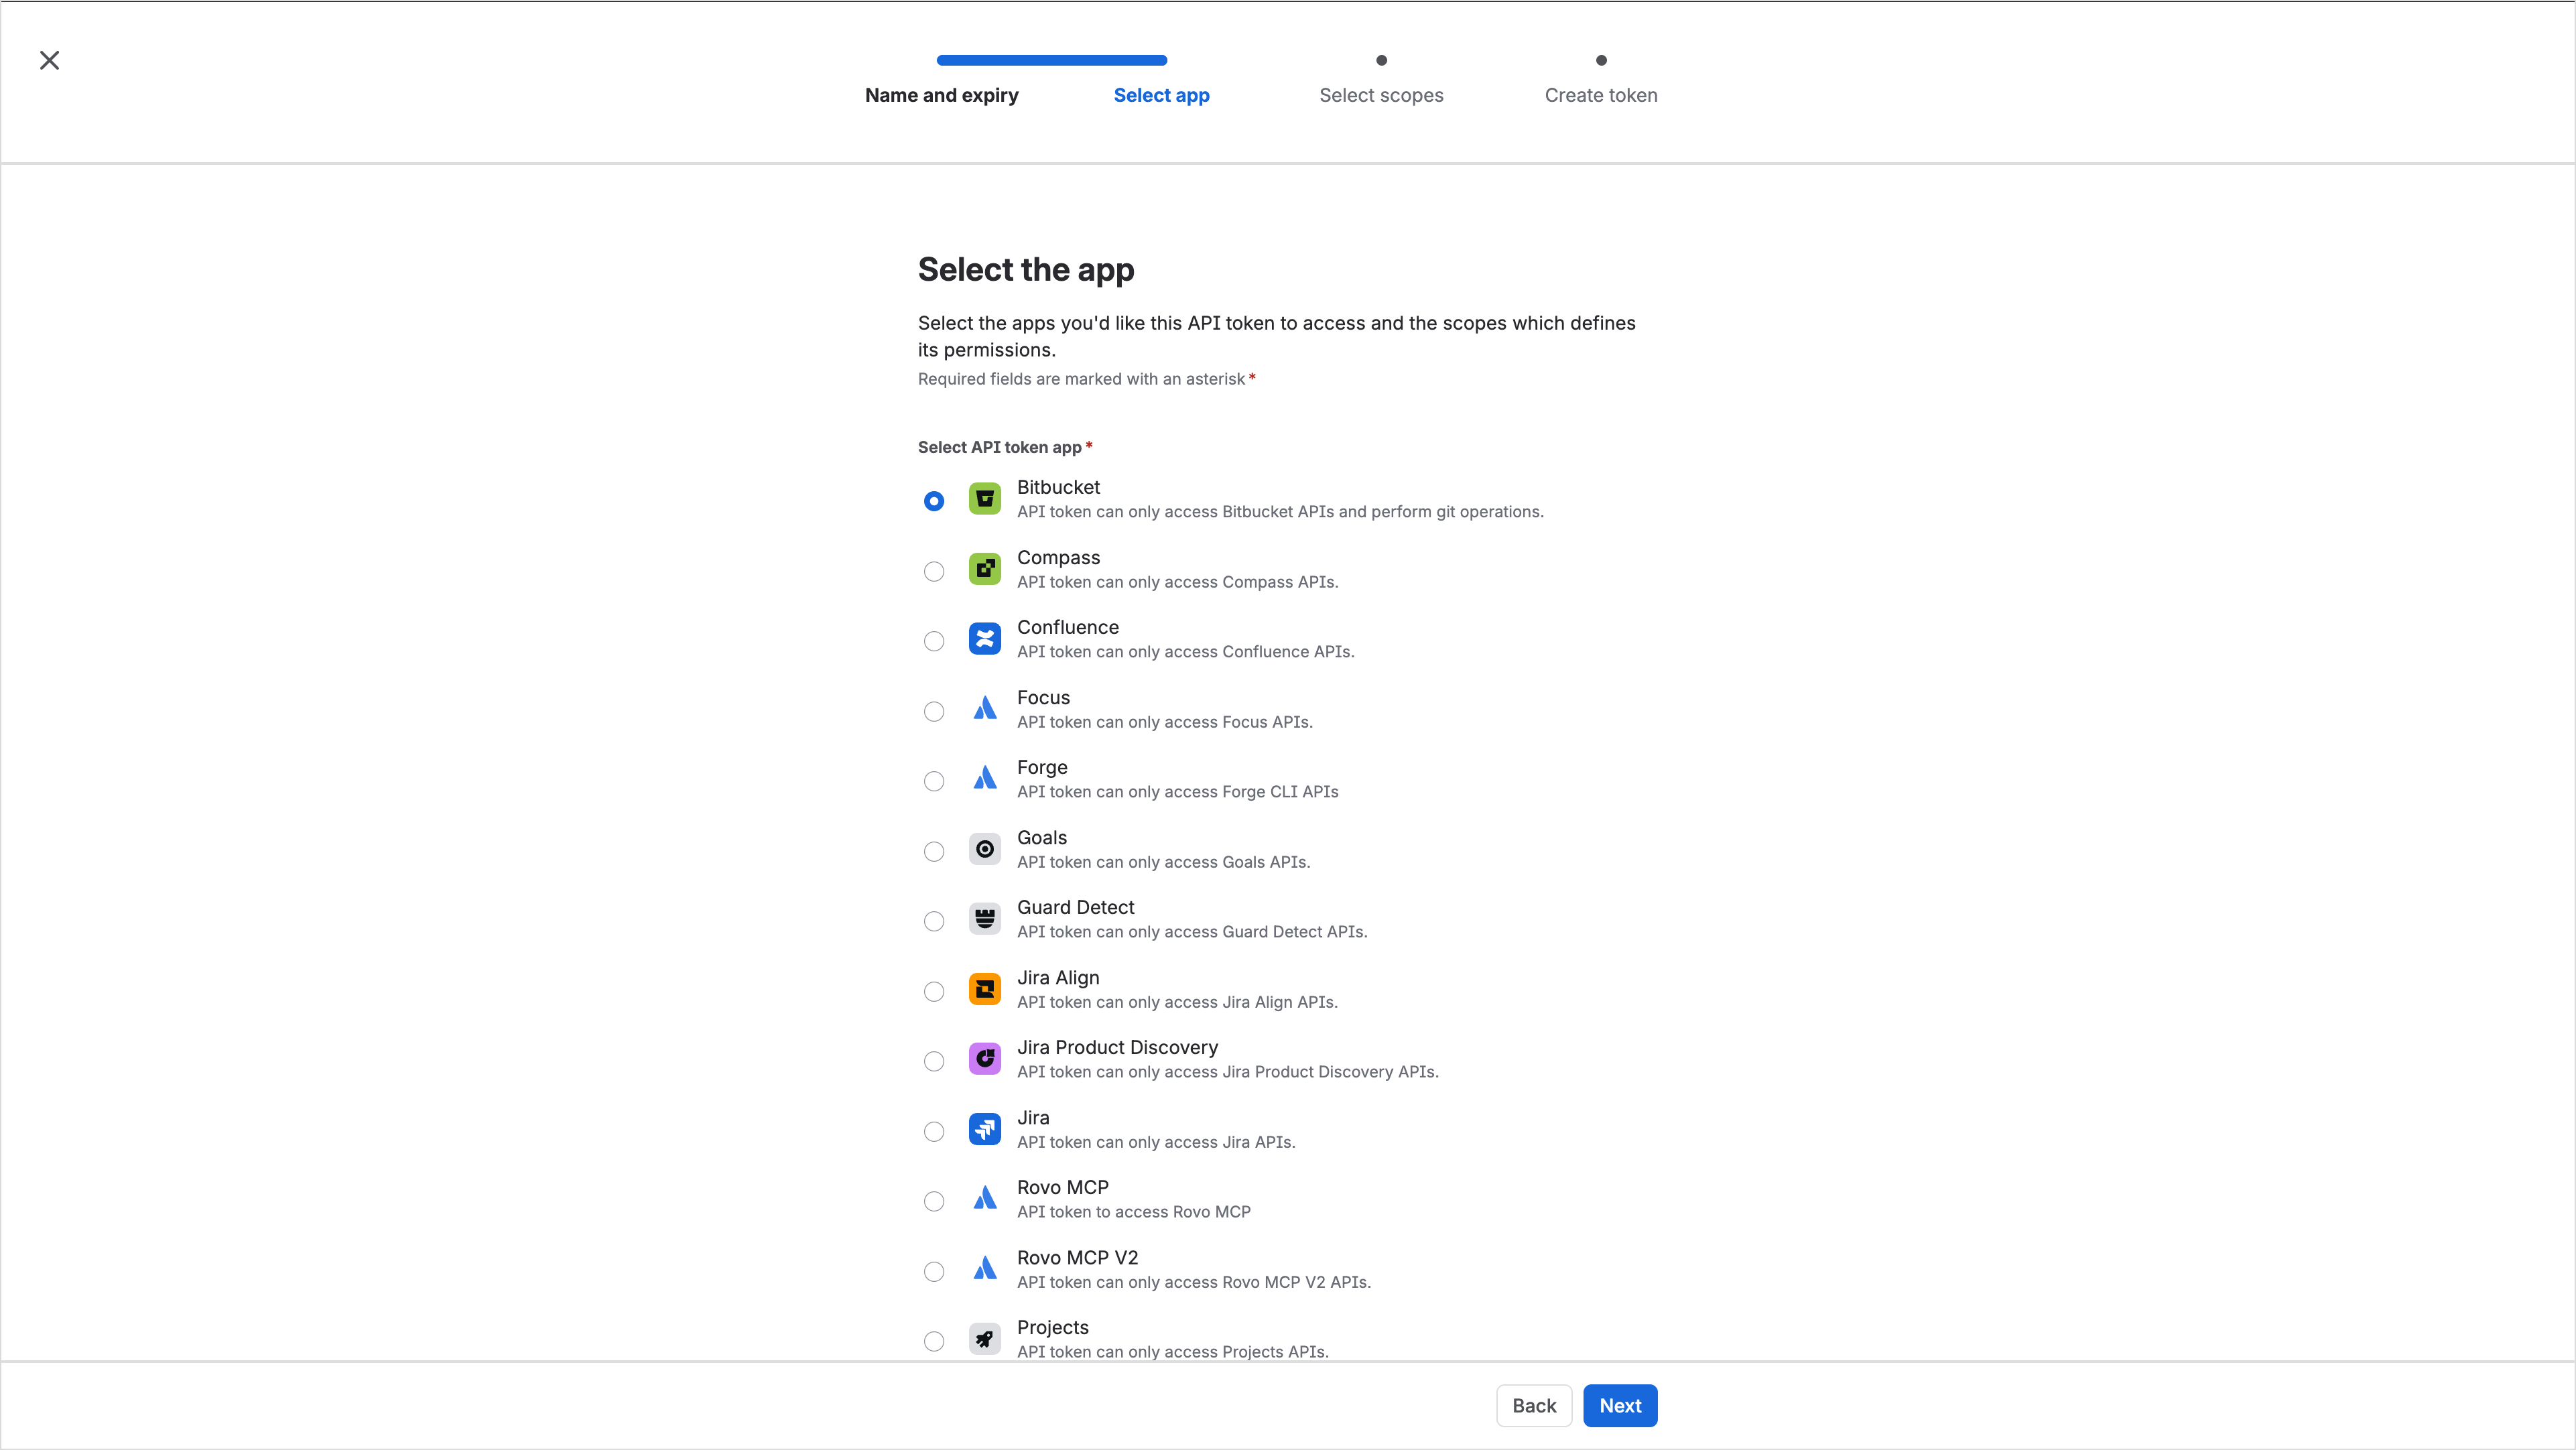Click the blue step progress bar
The width and height of the screenshot is (2576, 1450).
tap(1052, 60)
